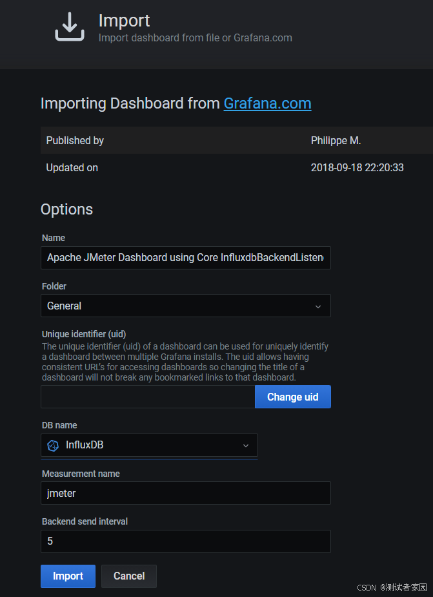
Task: Click the 'Unique identifier (uid)' label
Action: click(x=84, y=334)
